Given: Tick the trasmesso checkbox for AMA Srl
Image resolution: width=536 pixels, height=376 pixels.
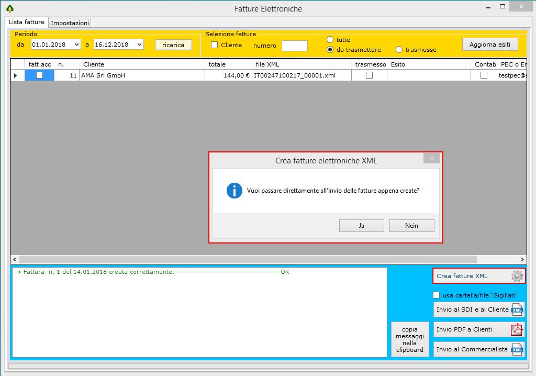Looking at the screenshot, I should coord(369,75).
